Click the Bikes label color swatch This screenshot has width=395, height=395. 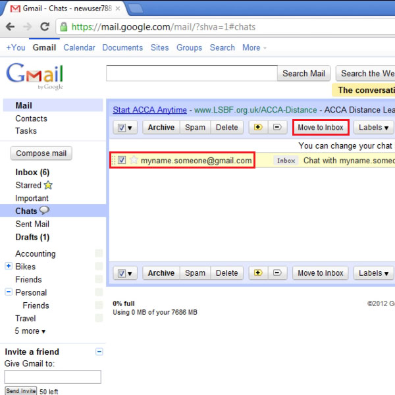point(99,266)
